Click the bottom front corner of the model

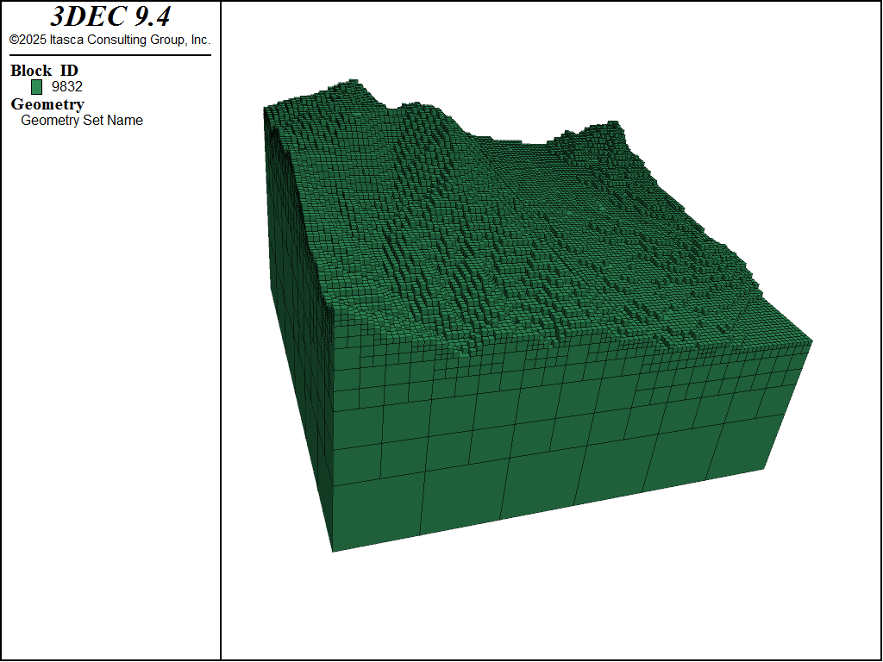[x=333, y=550]
